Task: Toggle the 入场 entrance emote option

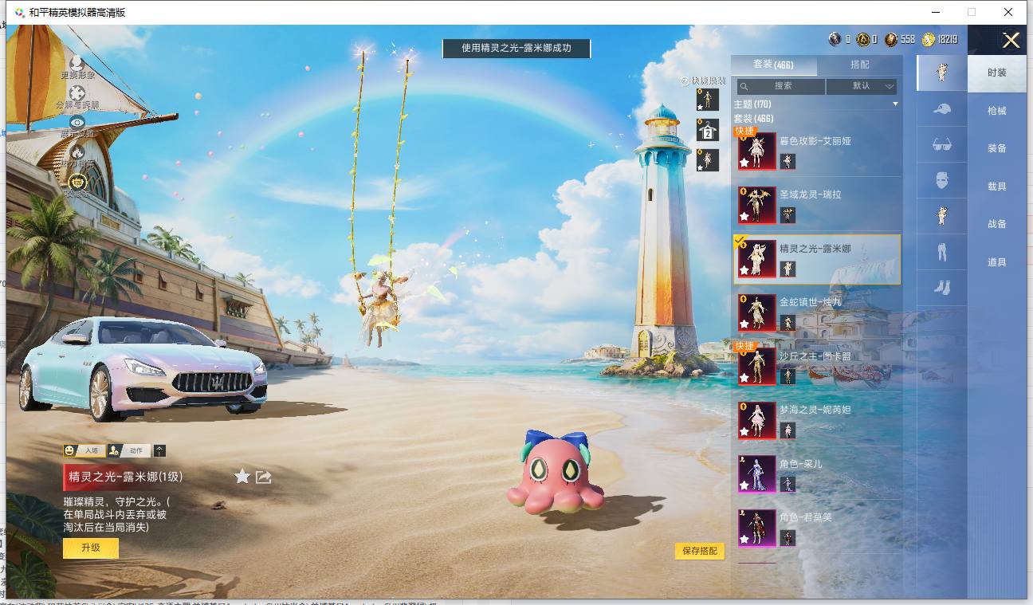Action: click(x=83, y=450)
